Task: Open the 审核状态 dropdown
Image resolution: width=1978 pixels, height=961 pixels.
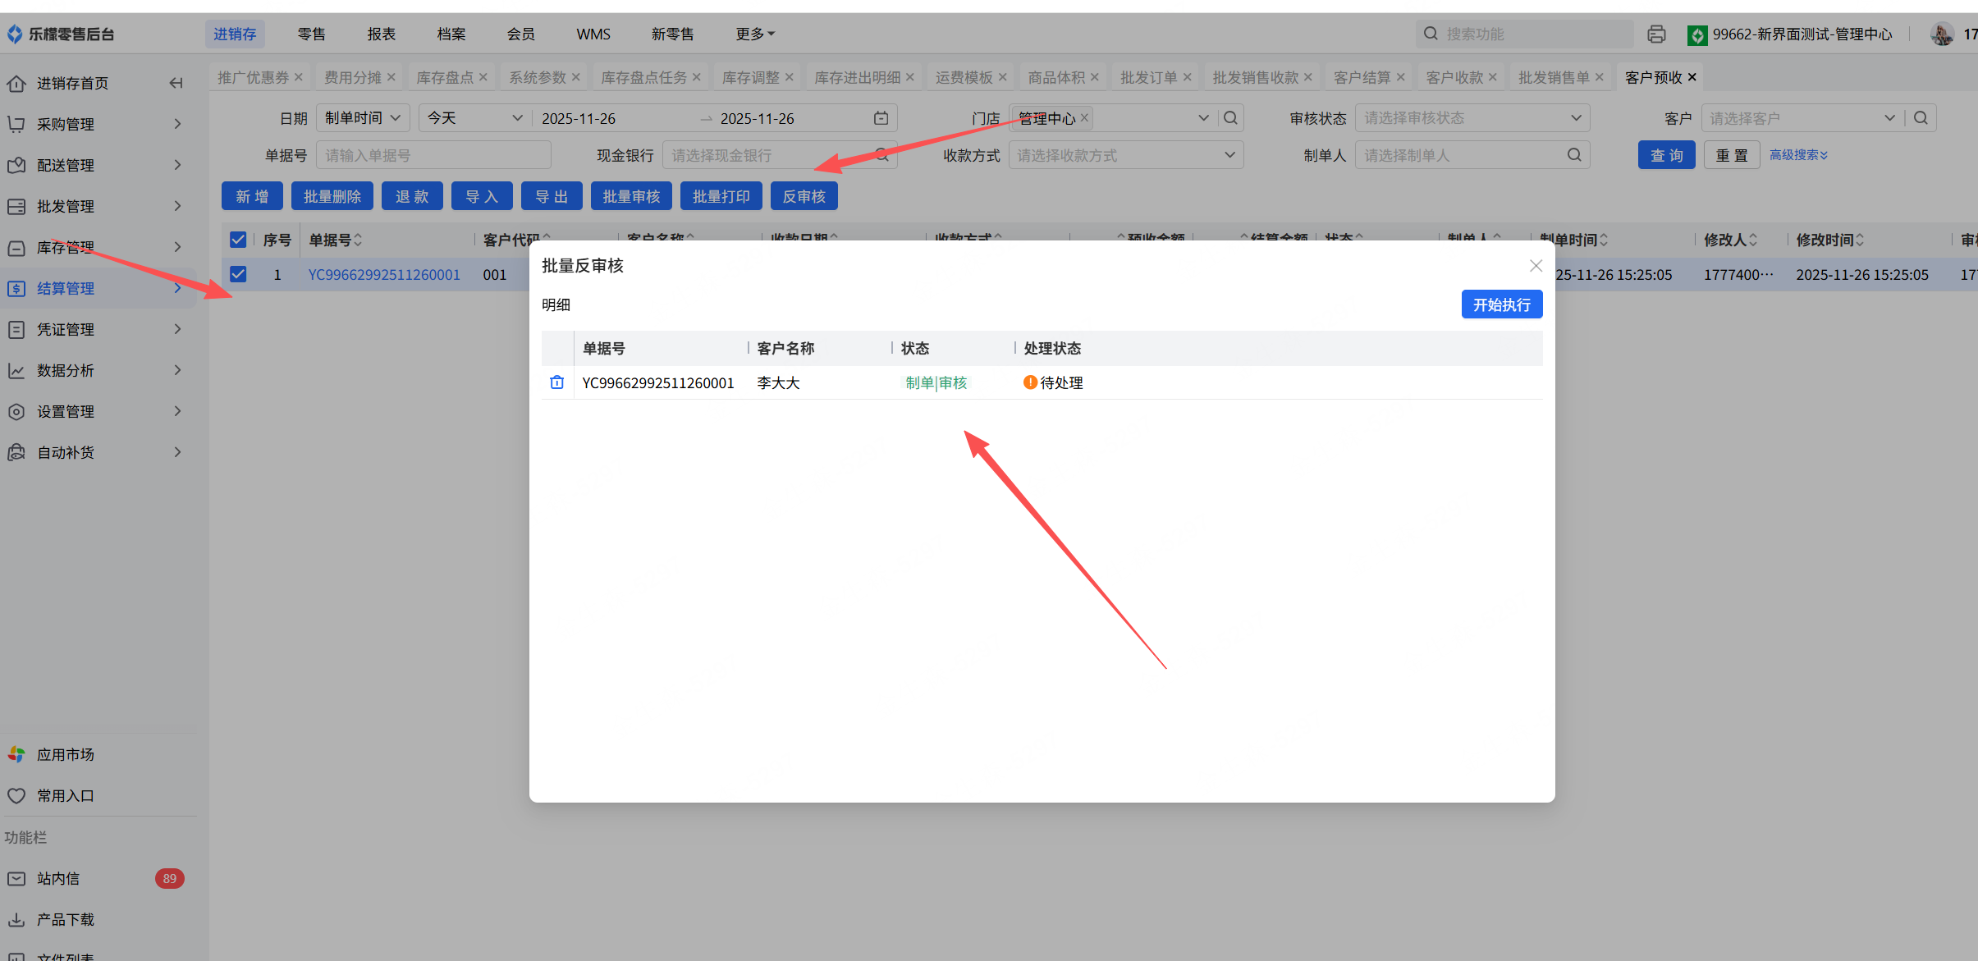Action: coord(1472,118)
